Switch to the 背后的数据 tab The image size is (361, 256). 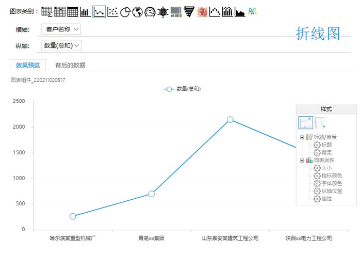(x=70, y=65)
